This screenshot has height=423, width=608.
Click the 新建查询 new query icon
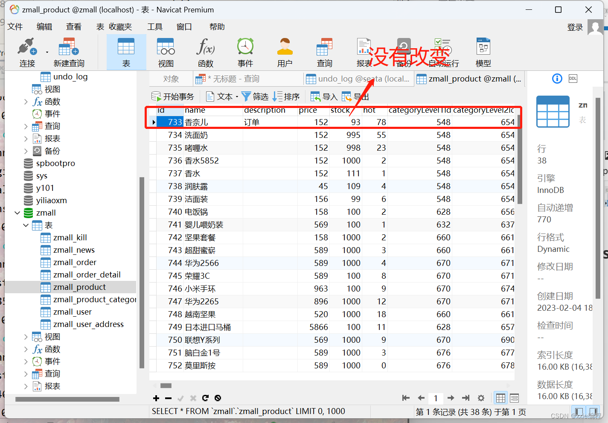coord(69,52)
